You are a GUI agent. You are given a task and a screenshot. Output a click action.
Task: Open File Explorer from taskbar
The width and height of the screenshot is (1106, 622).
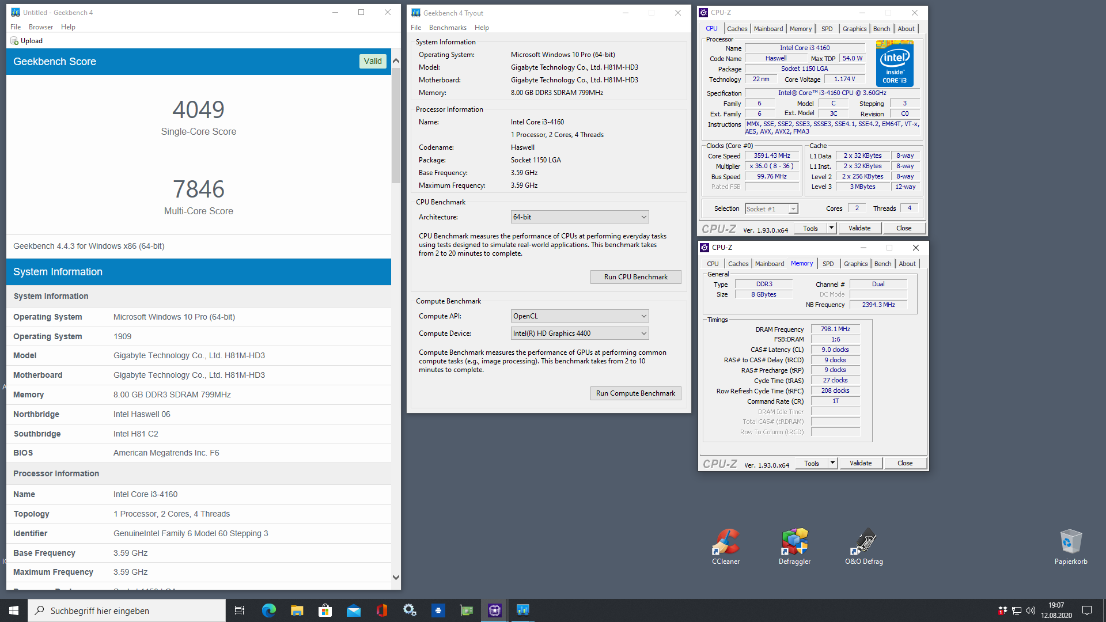click(297, 610)
